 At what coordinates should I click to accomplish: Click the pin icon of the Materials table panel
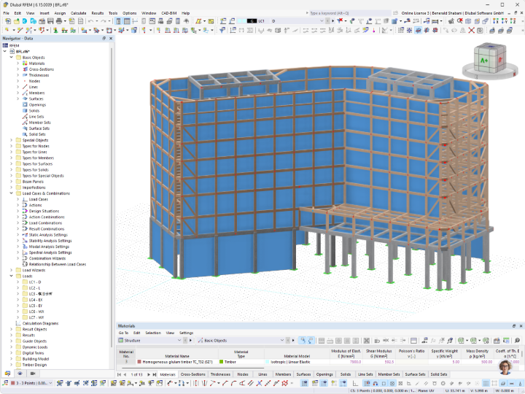tap(514, 325)
